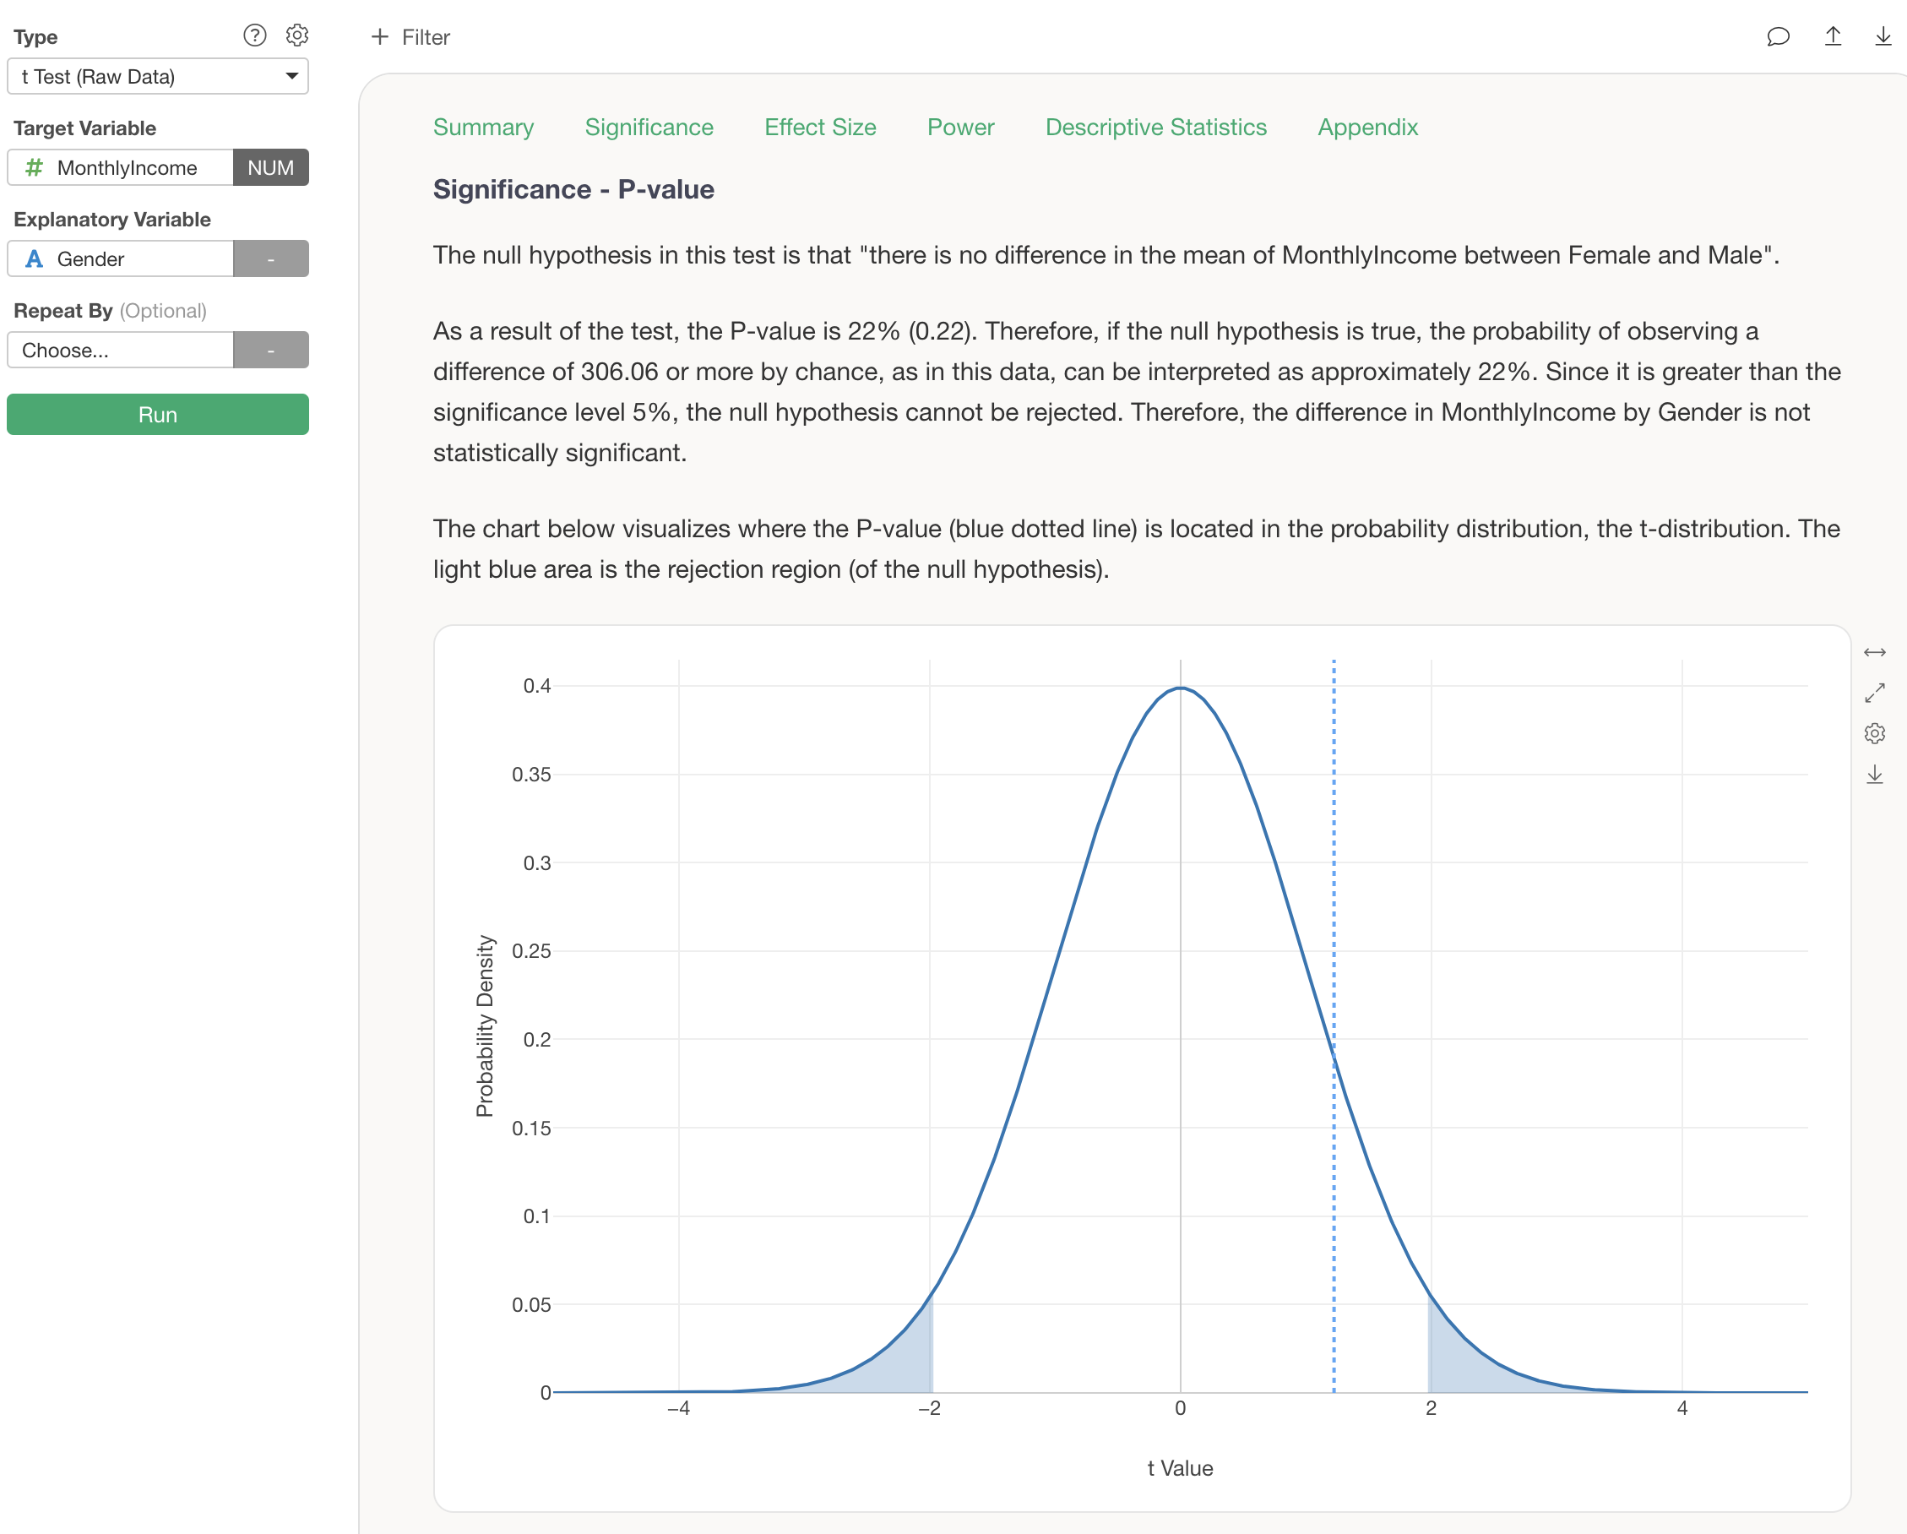The image size is (1907, 1534).
Task: Click the top-right download arrow icon
Action: 1883,36
